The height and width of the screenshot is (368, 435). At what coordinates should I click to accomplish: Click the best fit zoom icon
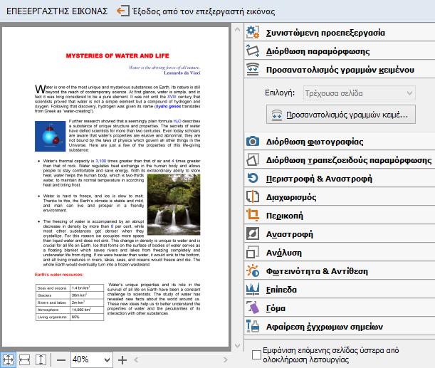pos(8,360)
